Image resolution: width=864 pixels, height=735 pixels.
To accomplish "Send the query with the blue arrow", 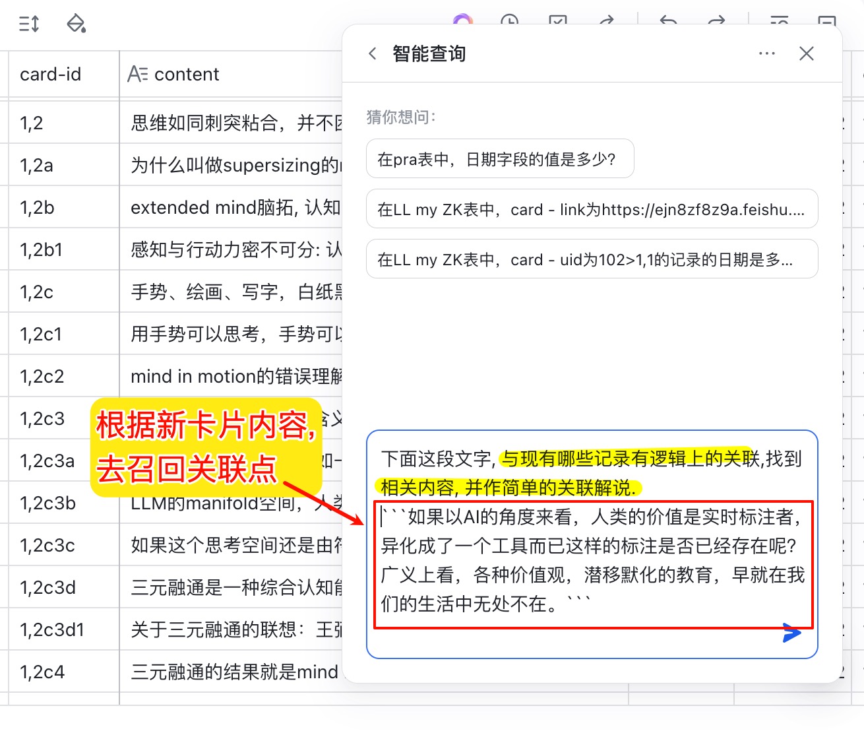I will pyautogui.click(x=791, y=633).
